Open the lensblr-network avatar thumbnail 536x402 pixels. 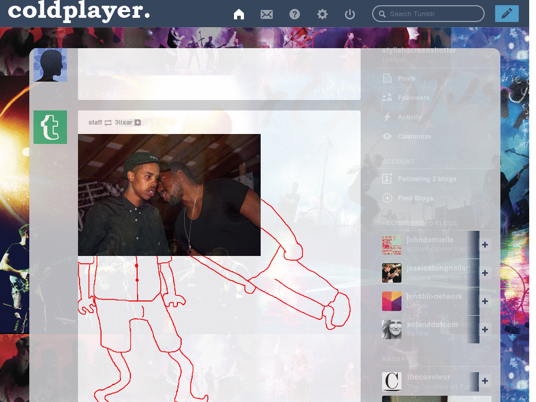[x=392, y=301]
